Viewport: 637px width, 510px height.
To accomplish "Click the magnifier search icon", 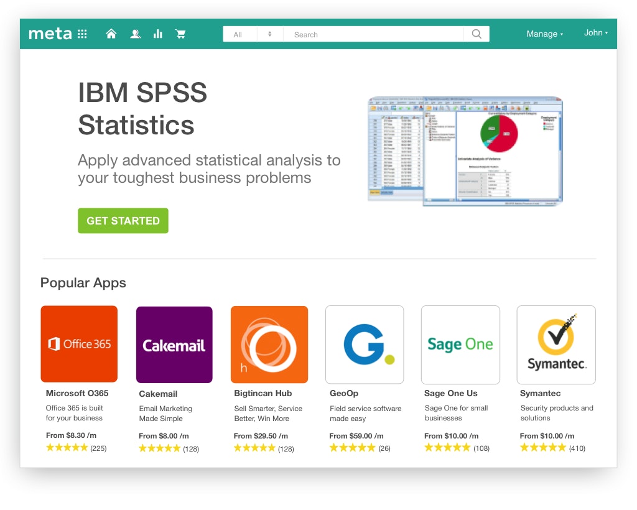I will tap(477, 34).
